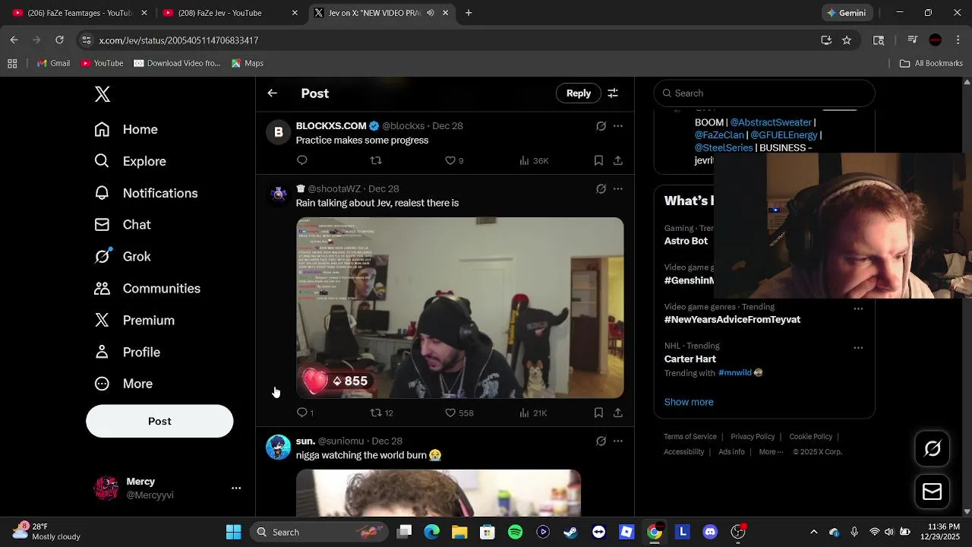
Task: Like the BLOCKXS.COM post with 9 likes
Action: coord(454,160)
